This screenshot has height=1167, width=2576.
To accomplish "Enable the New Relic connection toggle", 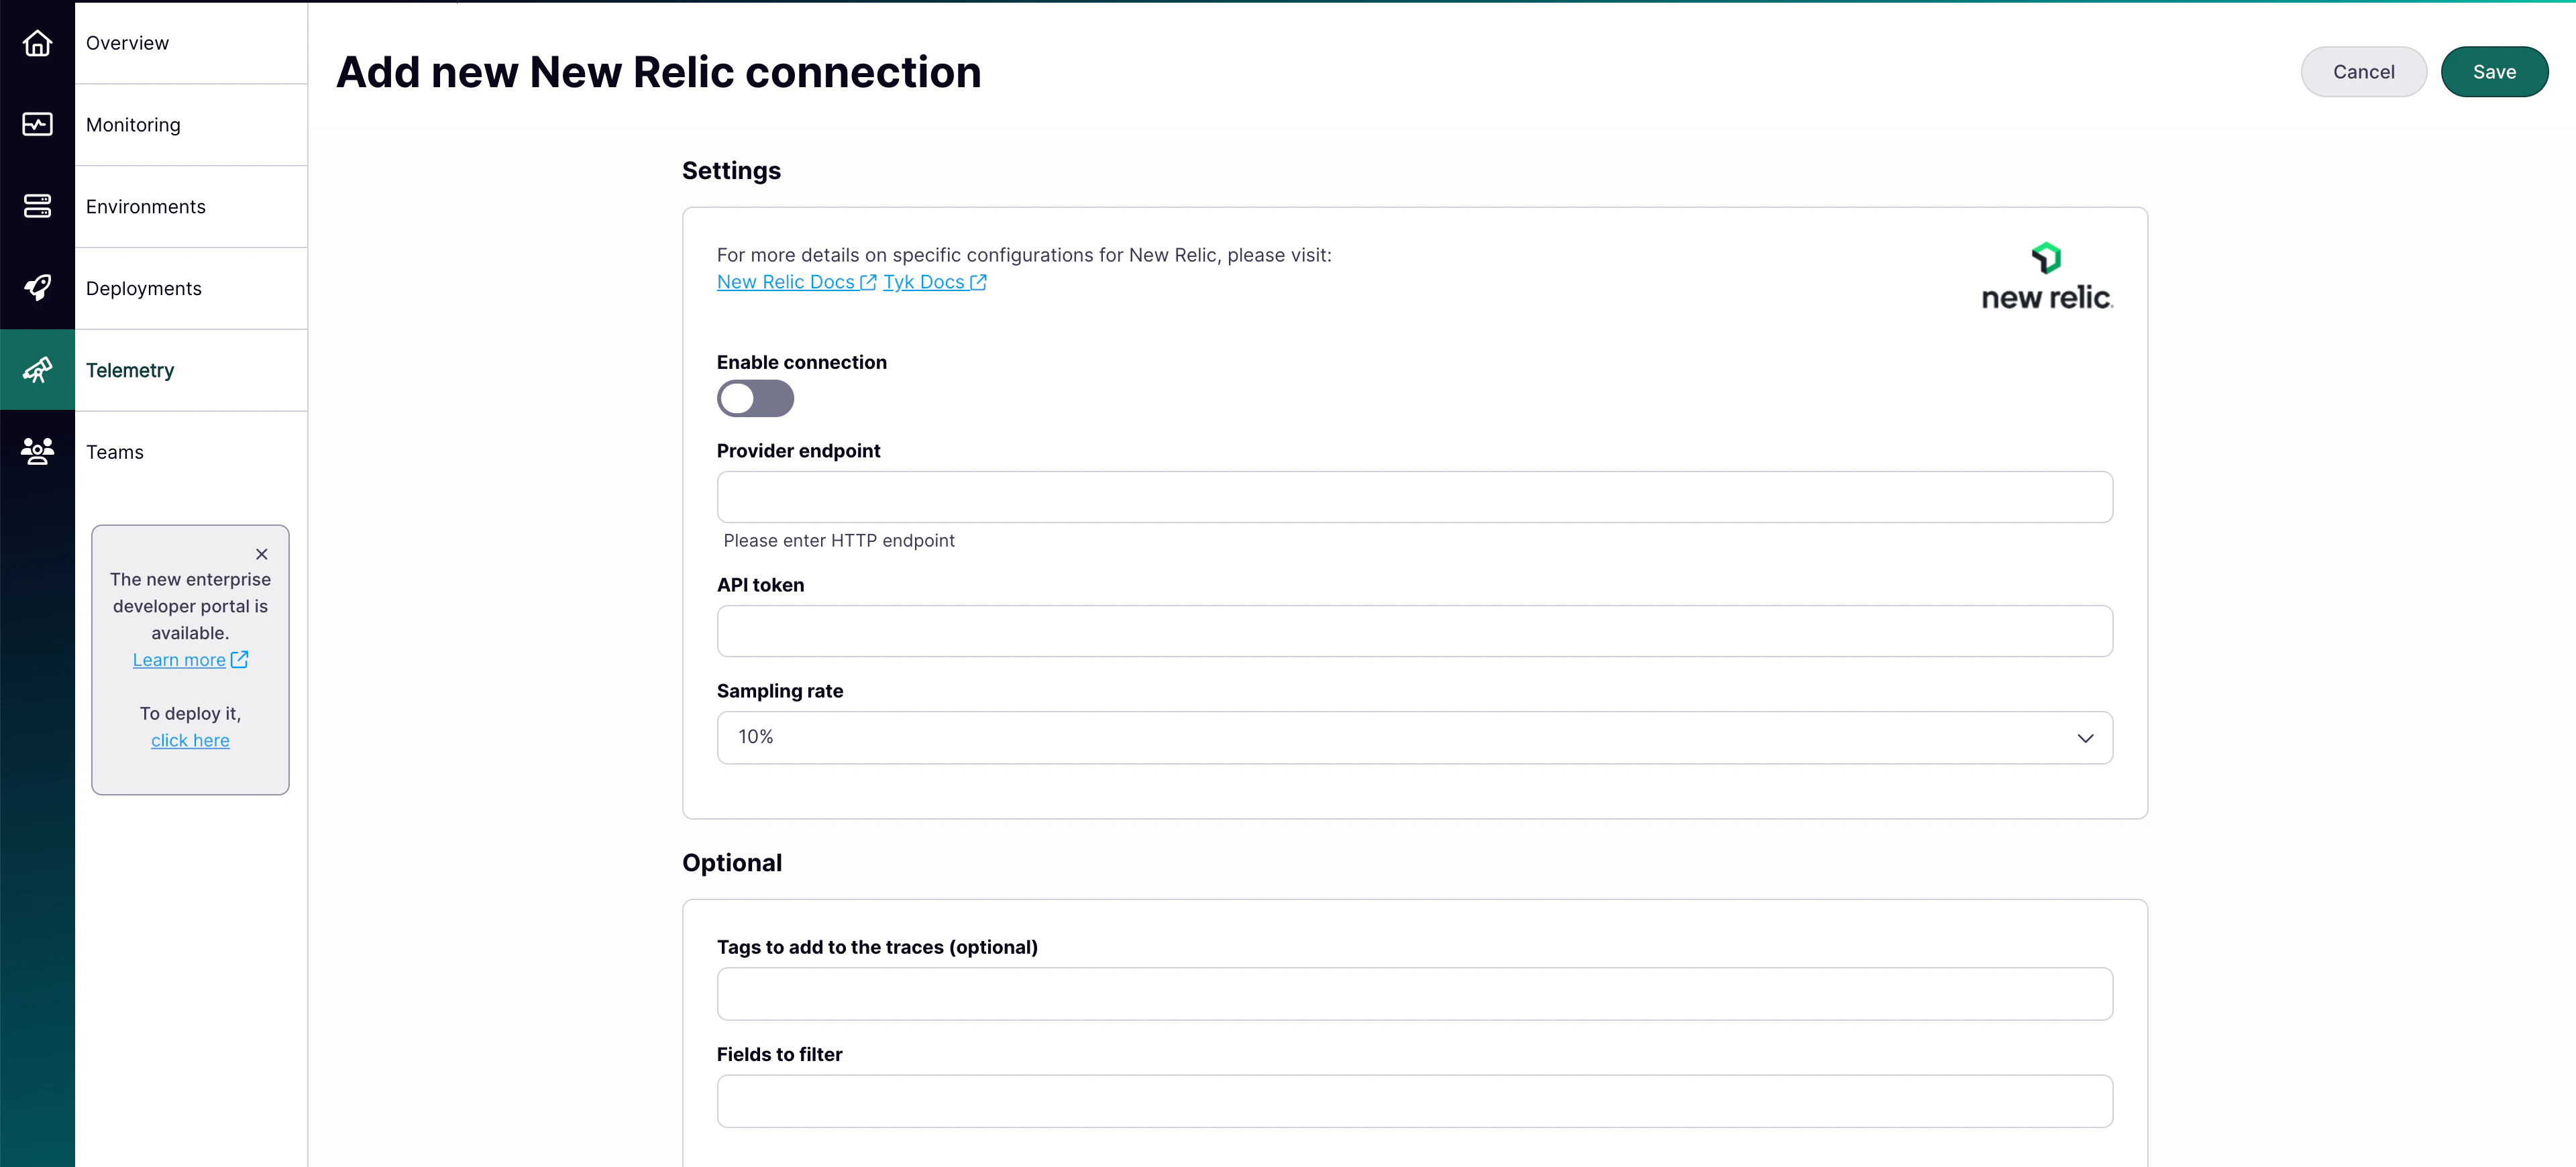I will pyautogui.click(x=755, y=398).
